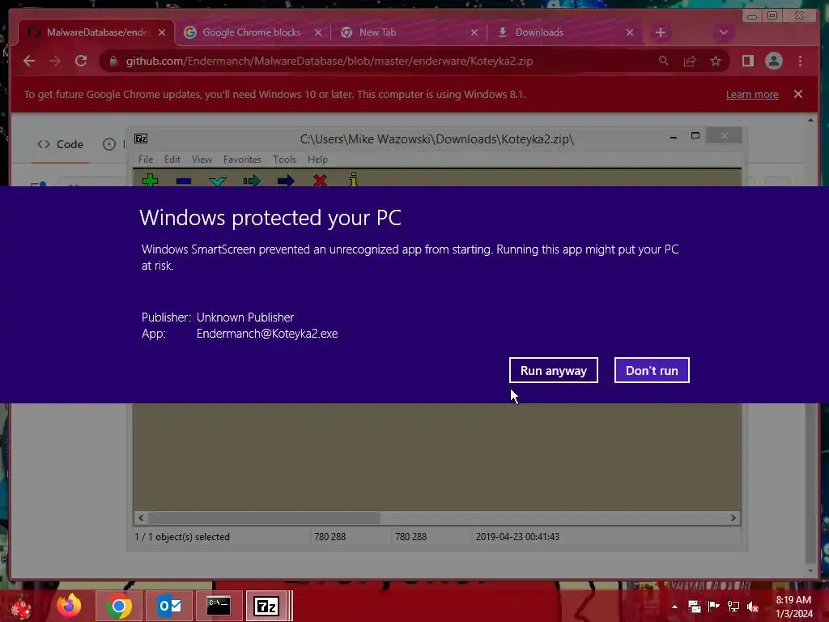The height and width of the screenshot is (622, 829).
Task: Reload the GitHub page
Action: click(81, 61)
